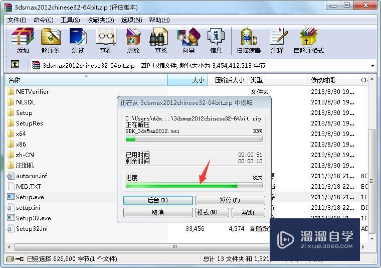Click the up-one-level folder icon

click(15, 64)
